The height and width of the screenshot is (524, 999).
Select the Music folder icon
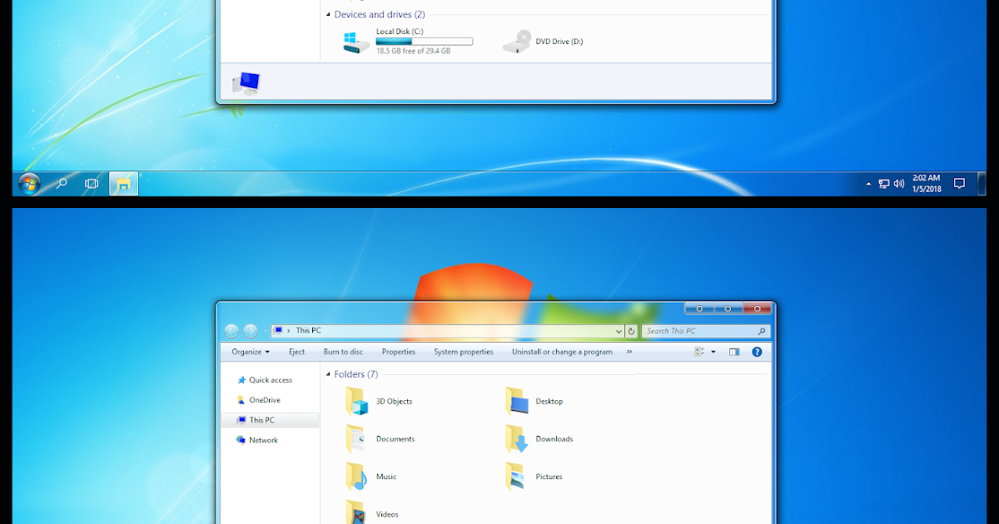356,477
